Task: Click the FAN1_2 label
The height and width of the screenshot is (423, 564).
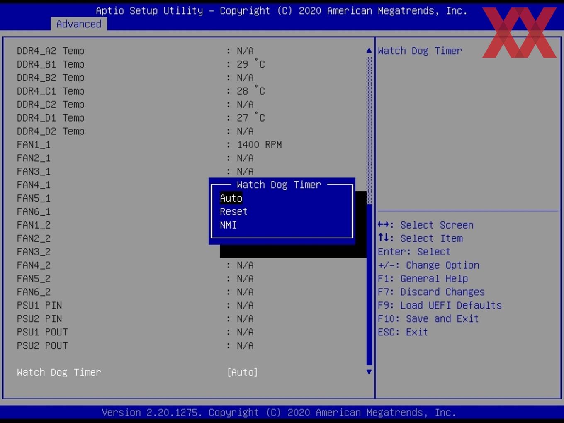Action: (34, 225)
